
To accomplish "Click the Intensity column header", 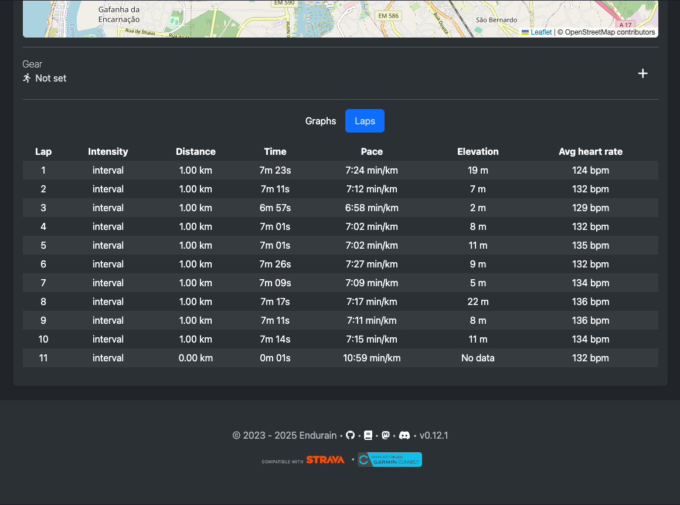I will [108, 151].
